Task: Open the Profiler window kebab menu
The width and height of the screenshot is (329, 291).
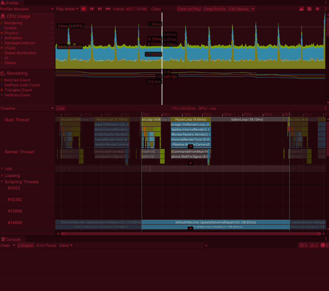Action: (326, 9)
